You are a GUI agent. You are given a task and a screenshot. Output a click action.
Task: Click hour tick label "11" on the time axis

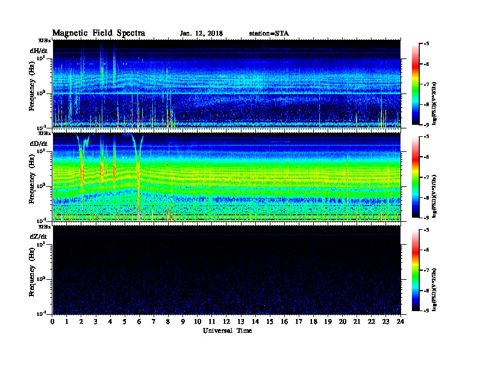pos(212,321)
